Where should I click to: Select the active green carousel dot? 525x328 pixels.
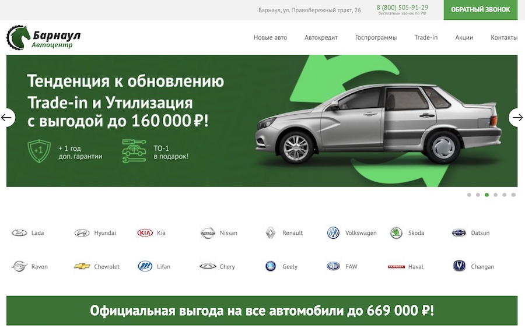point(487,195)
